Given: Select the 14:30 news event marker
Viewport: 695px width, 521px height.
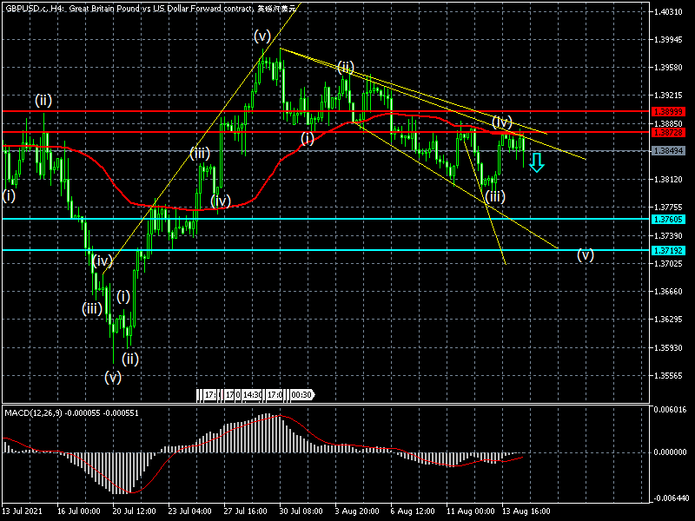Looking at the screenshot, I should (x=252, y=395).
